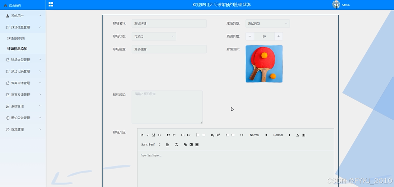Click the 球场名称 input field

point(169,24)
